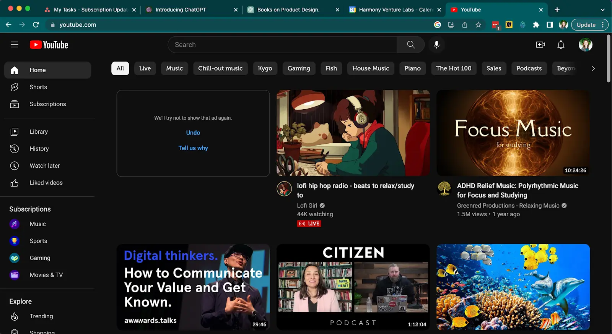Select The Hot 100 chip
This screenshot has width=612, height=334.
click(454, 68)
